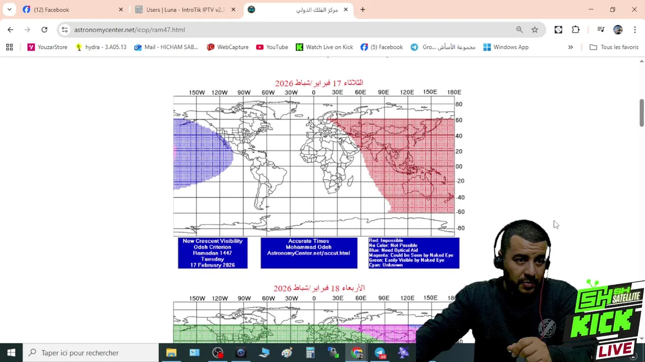Select the مركز الفلك الدولي tab
645x362 pixels.
coord(298,10)
